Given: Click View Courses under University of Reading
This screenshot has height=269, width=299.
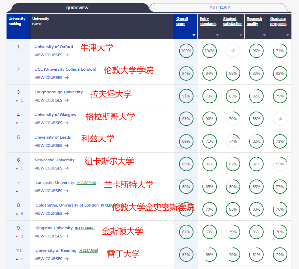Looking at the screenshot, I should [52, 259].
